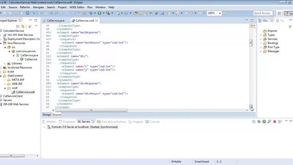This screenshot has height=165, width=293.
Task: Click the Tomcat server icon in Servers list
Action: click(x=49, y=127)
